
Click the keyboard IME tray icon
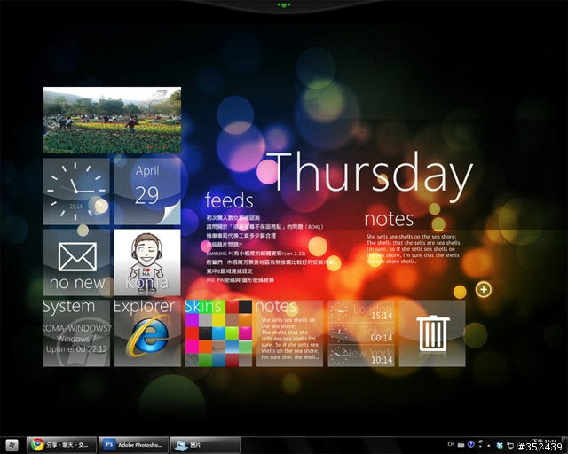(461, 444)
